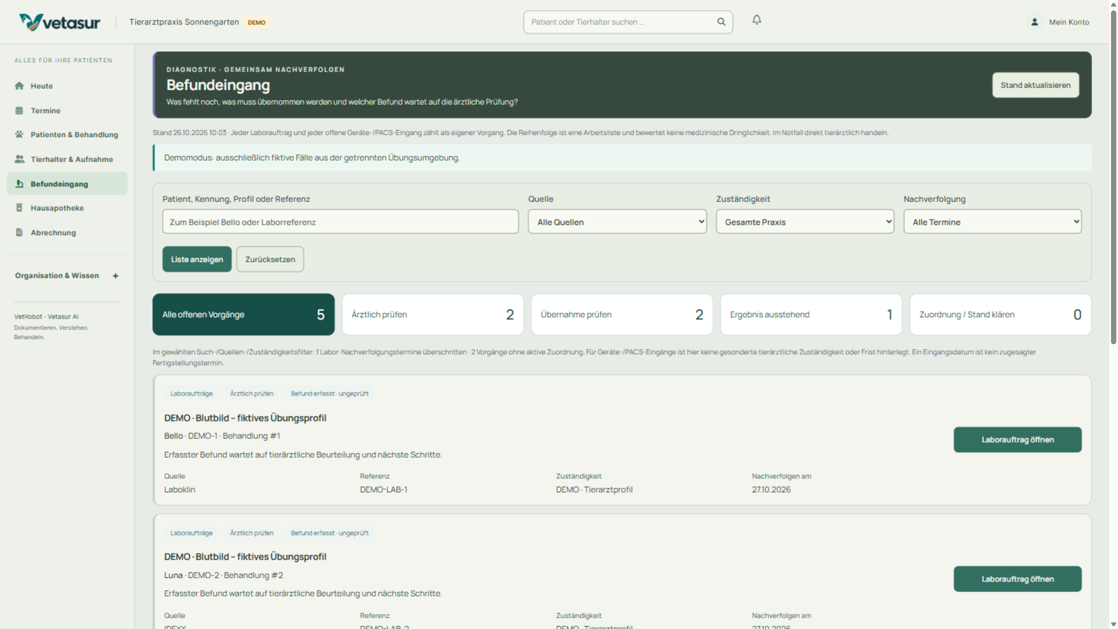Select the Übernahme prüfen filter card
The height and width of the screenshot is (629, 1118).
click(622, 314)
